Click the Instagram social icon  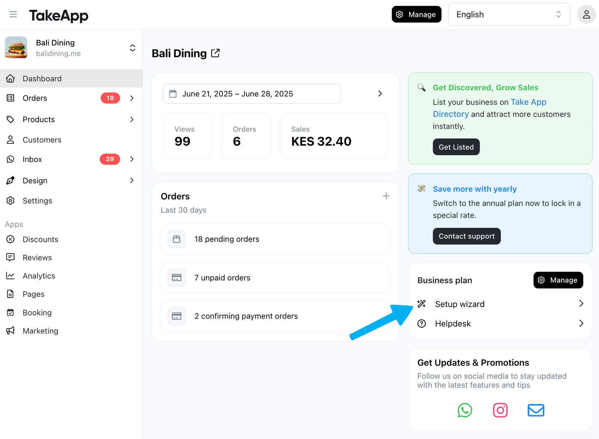click(x=500, y=410)
